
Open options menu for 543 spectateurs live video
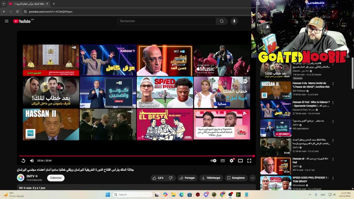coord(333,121)
